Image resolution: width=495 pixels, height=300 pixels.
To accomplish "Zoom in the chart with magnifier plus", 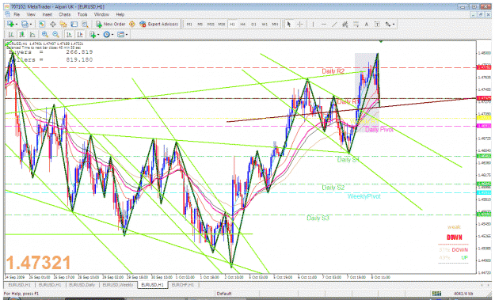I will (45, 34).
